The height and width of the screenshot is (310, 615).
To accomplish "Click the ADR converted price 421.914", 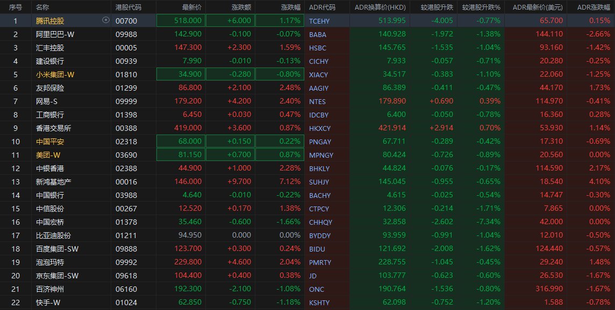I will coord(392,128).
